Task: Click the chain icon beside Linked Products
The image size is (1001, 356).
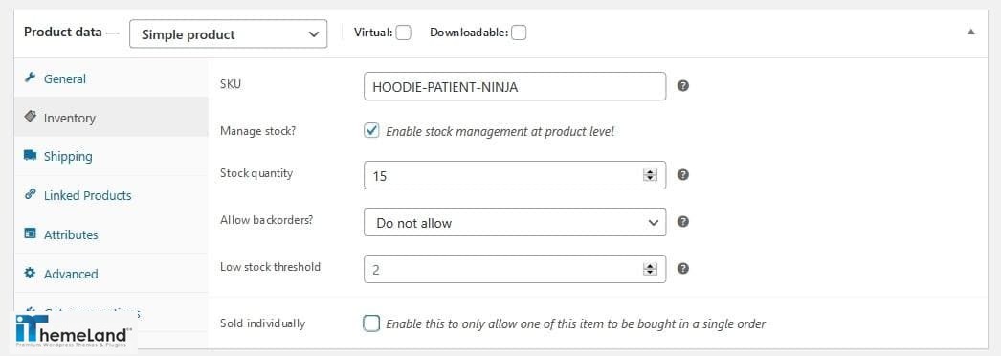Action: click(x=30, y=194)
